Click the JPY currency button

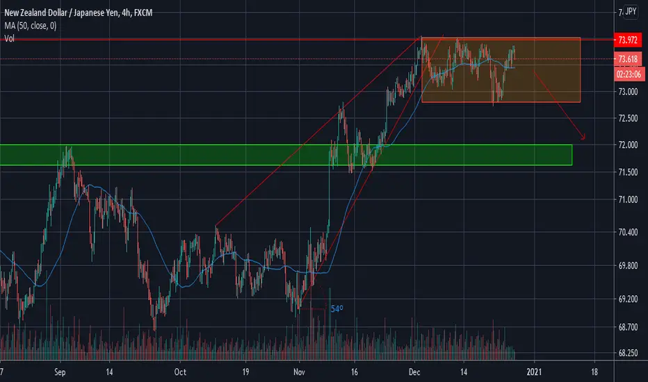pyautogui.click(x=631, y=12)
